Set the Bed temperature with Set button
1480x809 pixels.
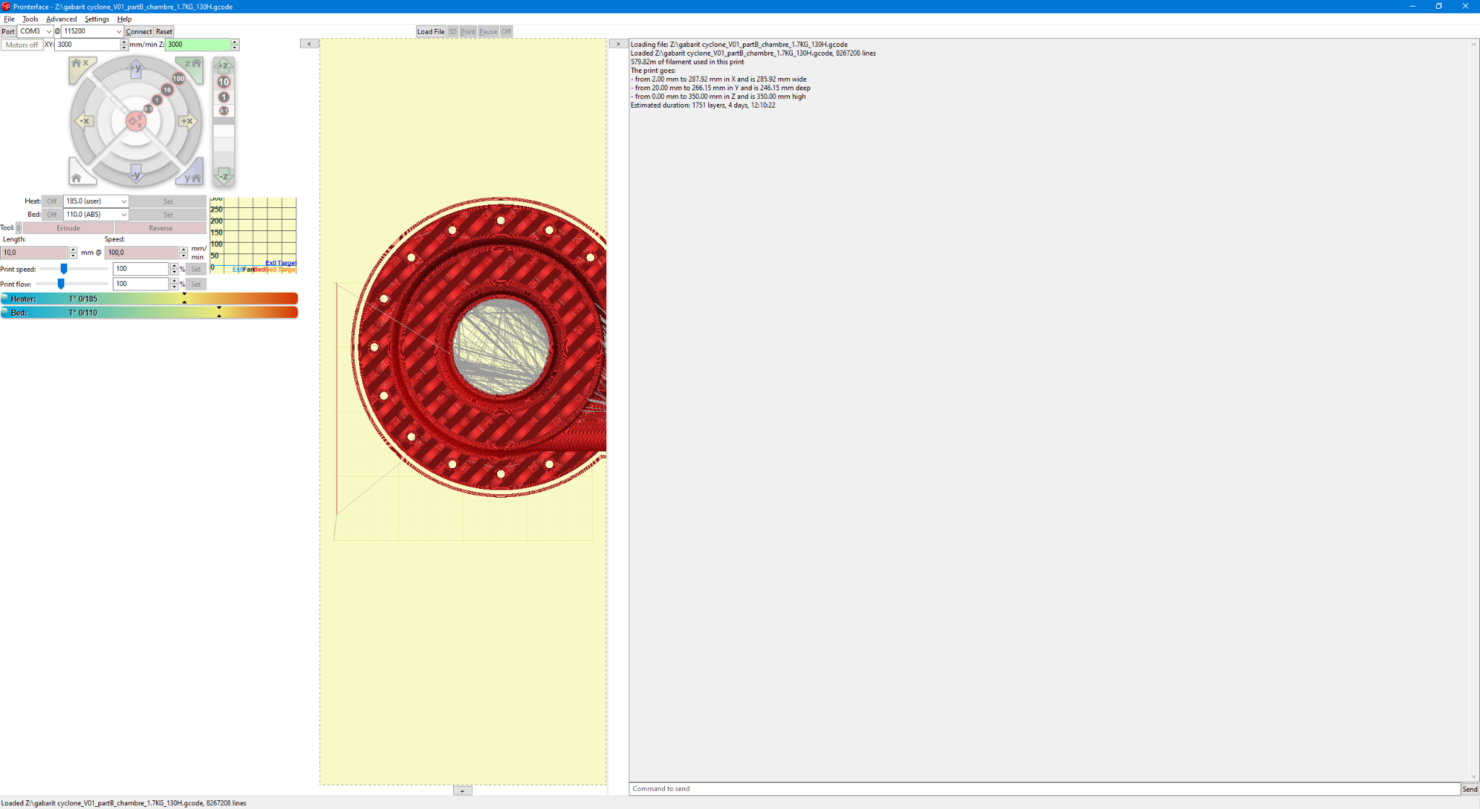[168, 215]
